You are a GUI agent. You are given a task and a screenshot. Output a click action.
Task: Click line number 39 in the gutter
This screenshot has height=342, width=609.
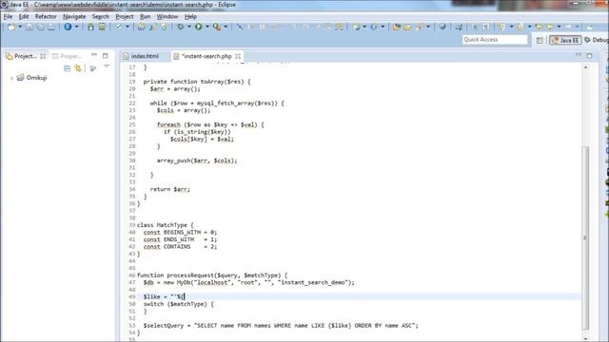pyautogui.click(x=131, y=225)
